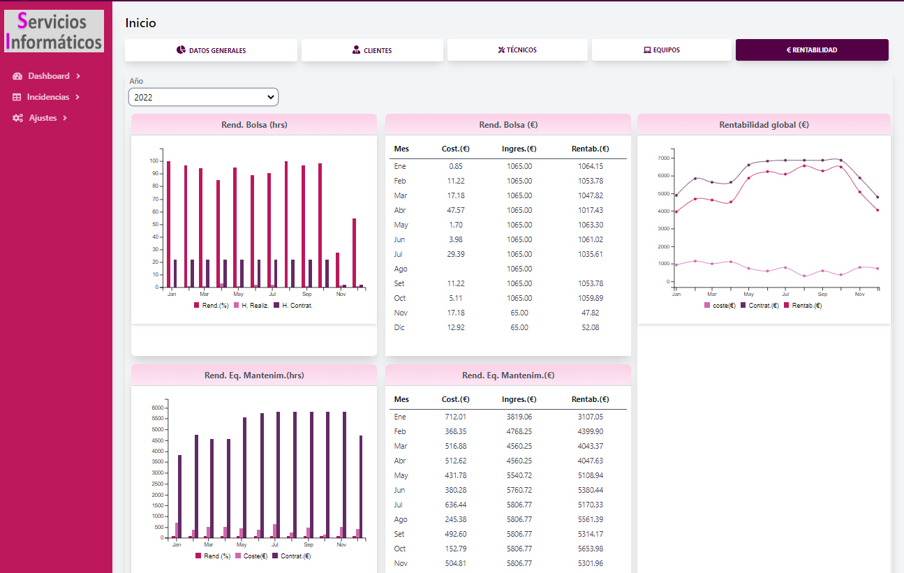
Task: Click the 1059.89 rentabilidad value for Oct
Action: 591,298
